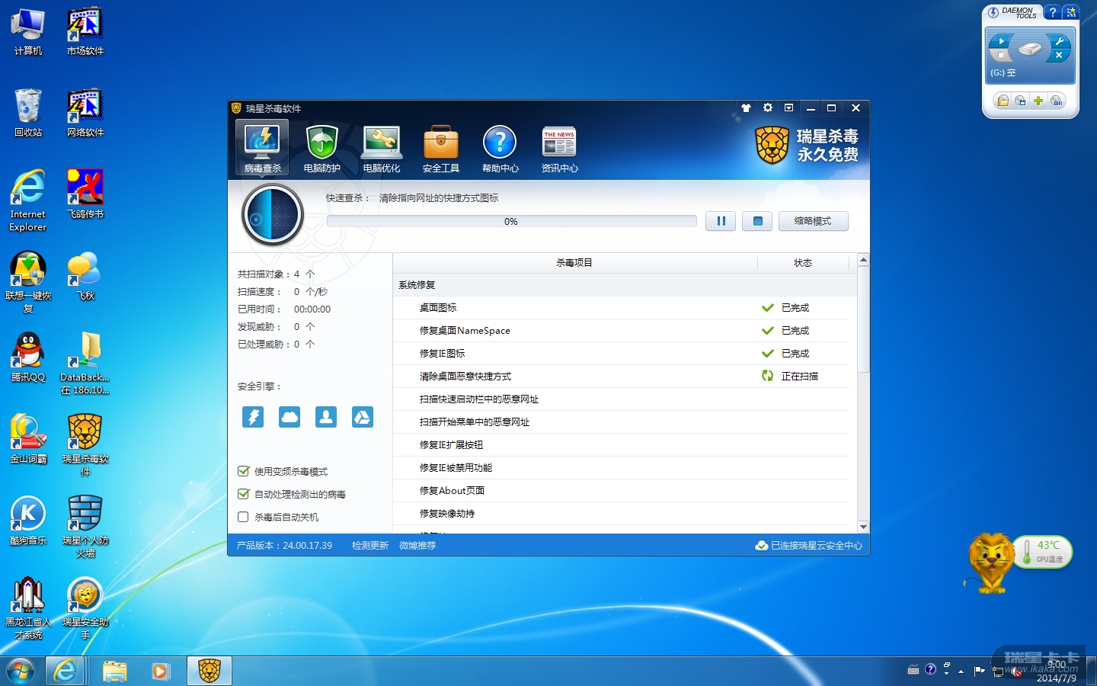Select the 飞鸽传书 desktop icon

click(x=85, y=194)
